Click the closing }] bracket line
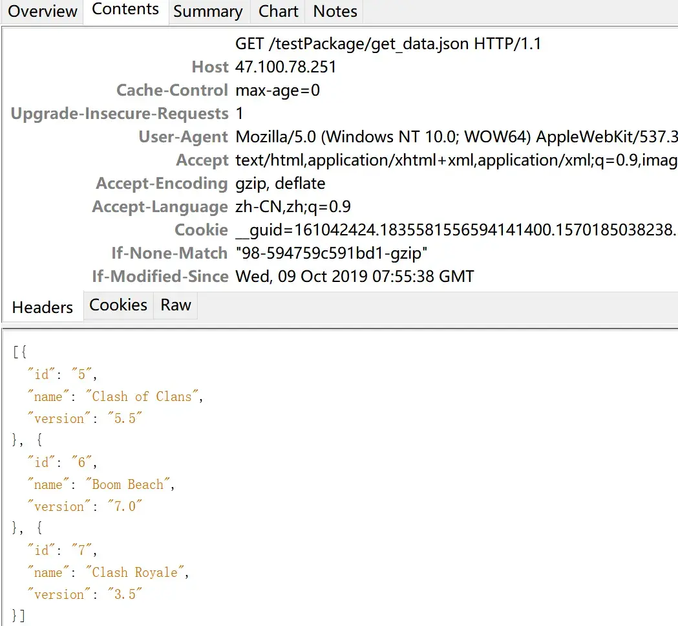The image size is (678, 626). 19,616
